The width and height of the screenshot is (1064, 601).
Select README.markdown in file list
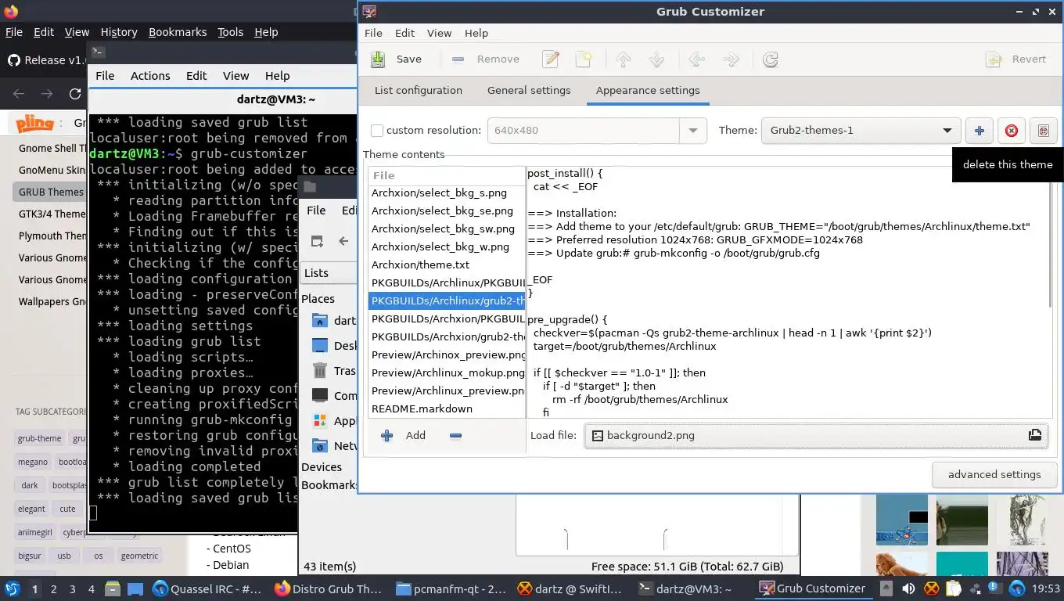[447, 408]
